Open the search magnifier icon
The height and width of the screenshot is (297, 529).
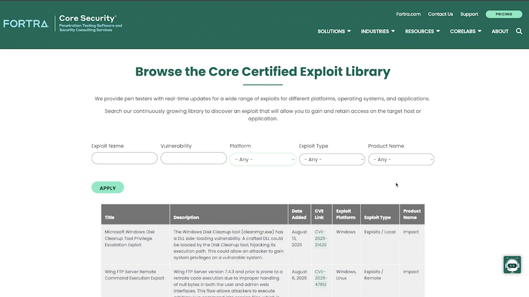pyautogui.click(x=519, y=31)
